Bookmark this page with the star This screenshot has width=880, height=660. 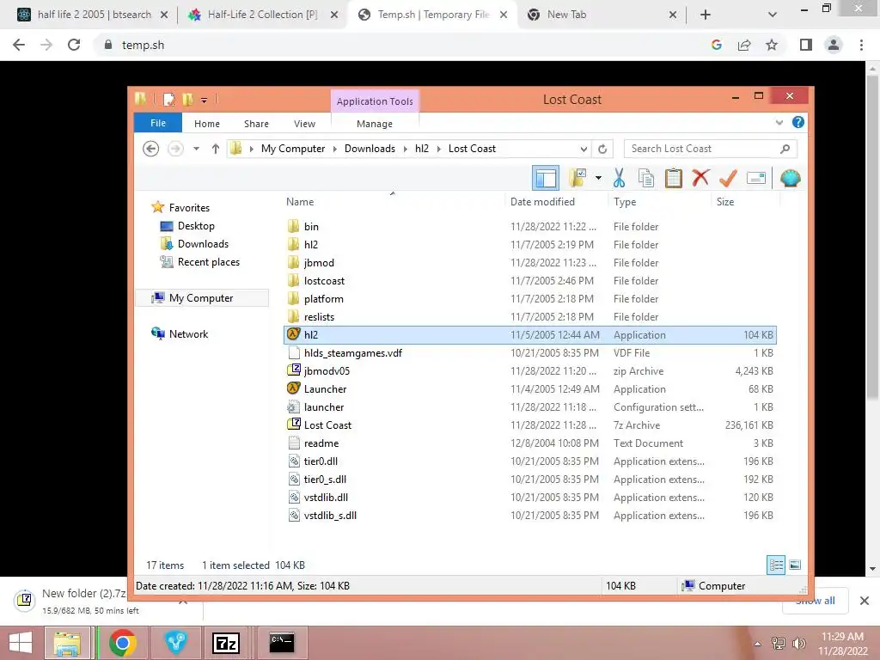(772, 45)
